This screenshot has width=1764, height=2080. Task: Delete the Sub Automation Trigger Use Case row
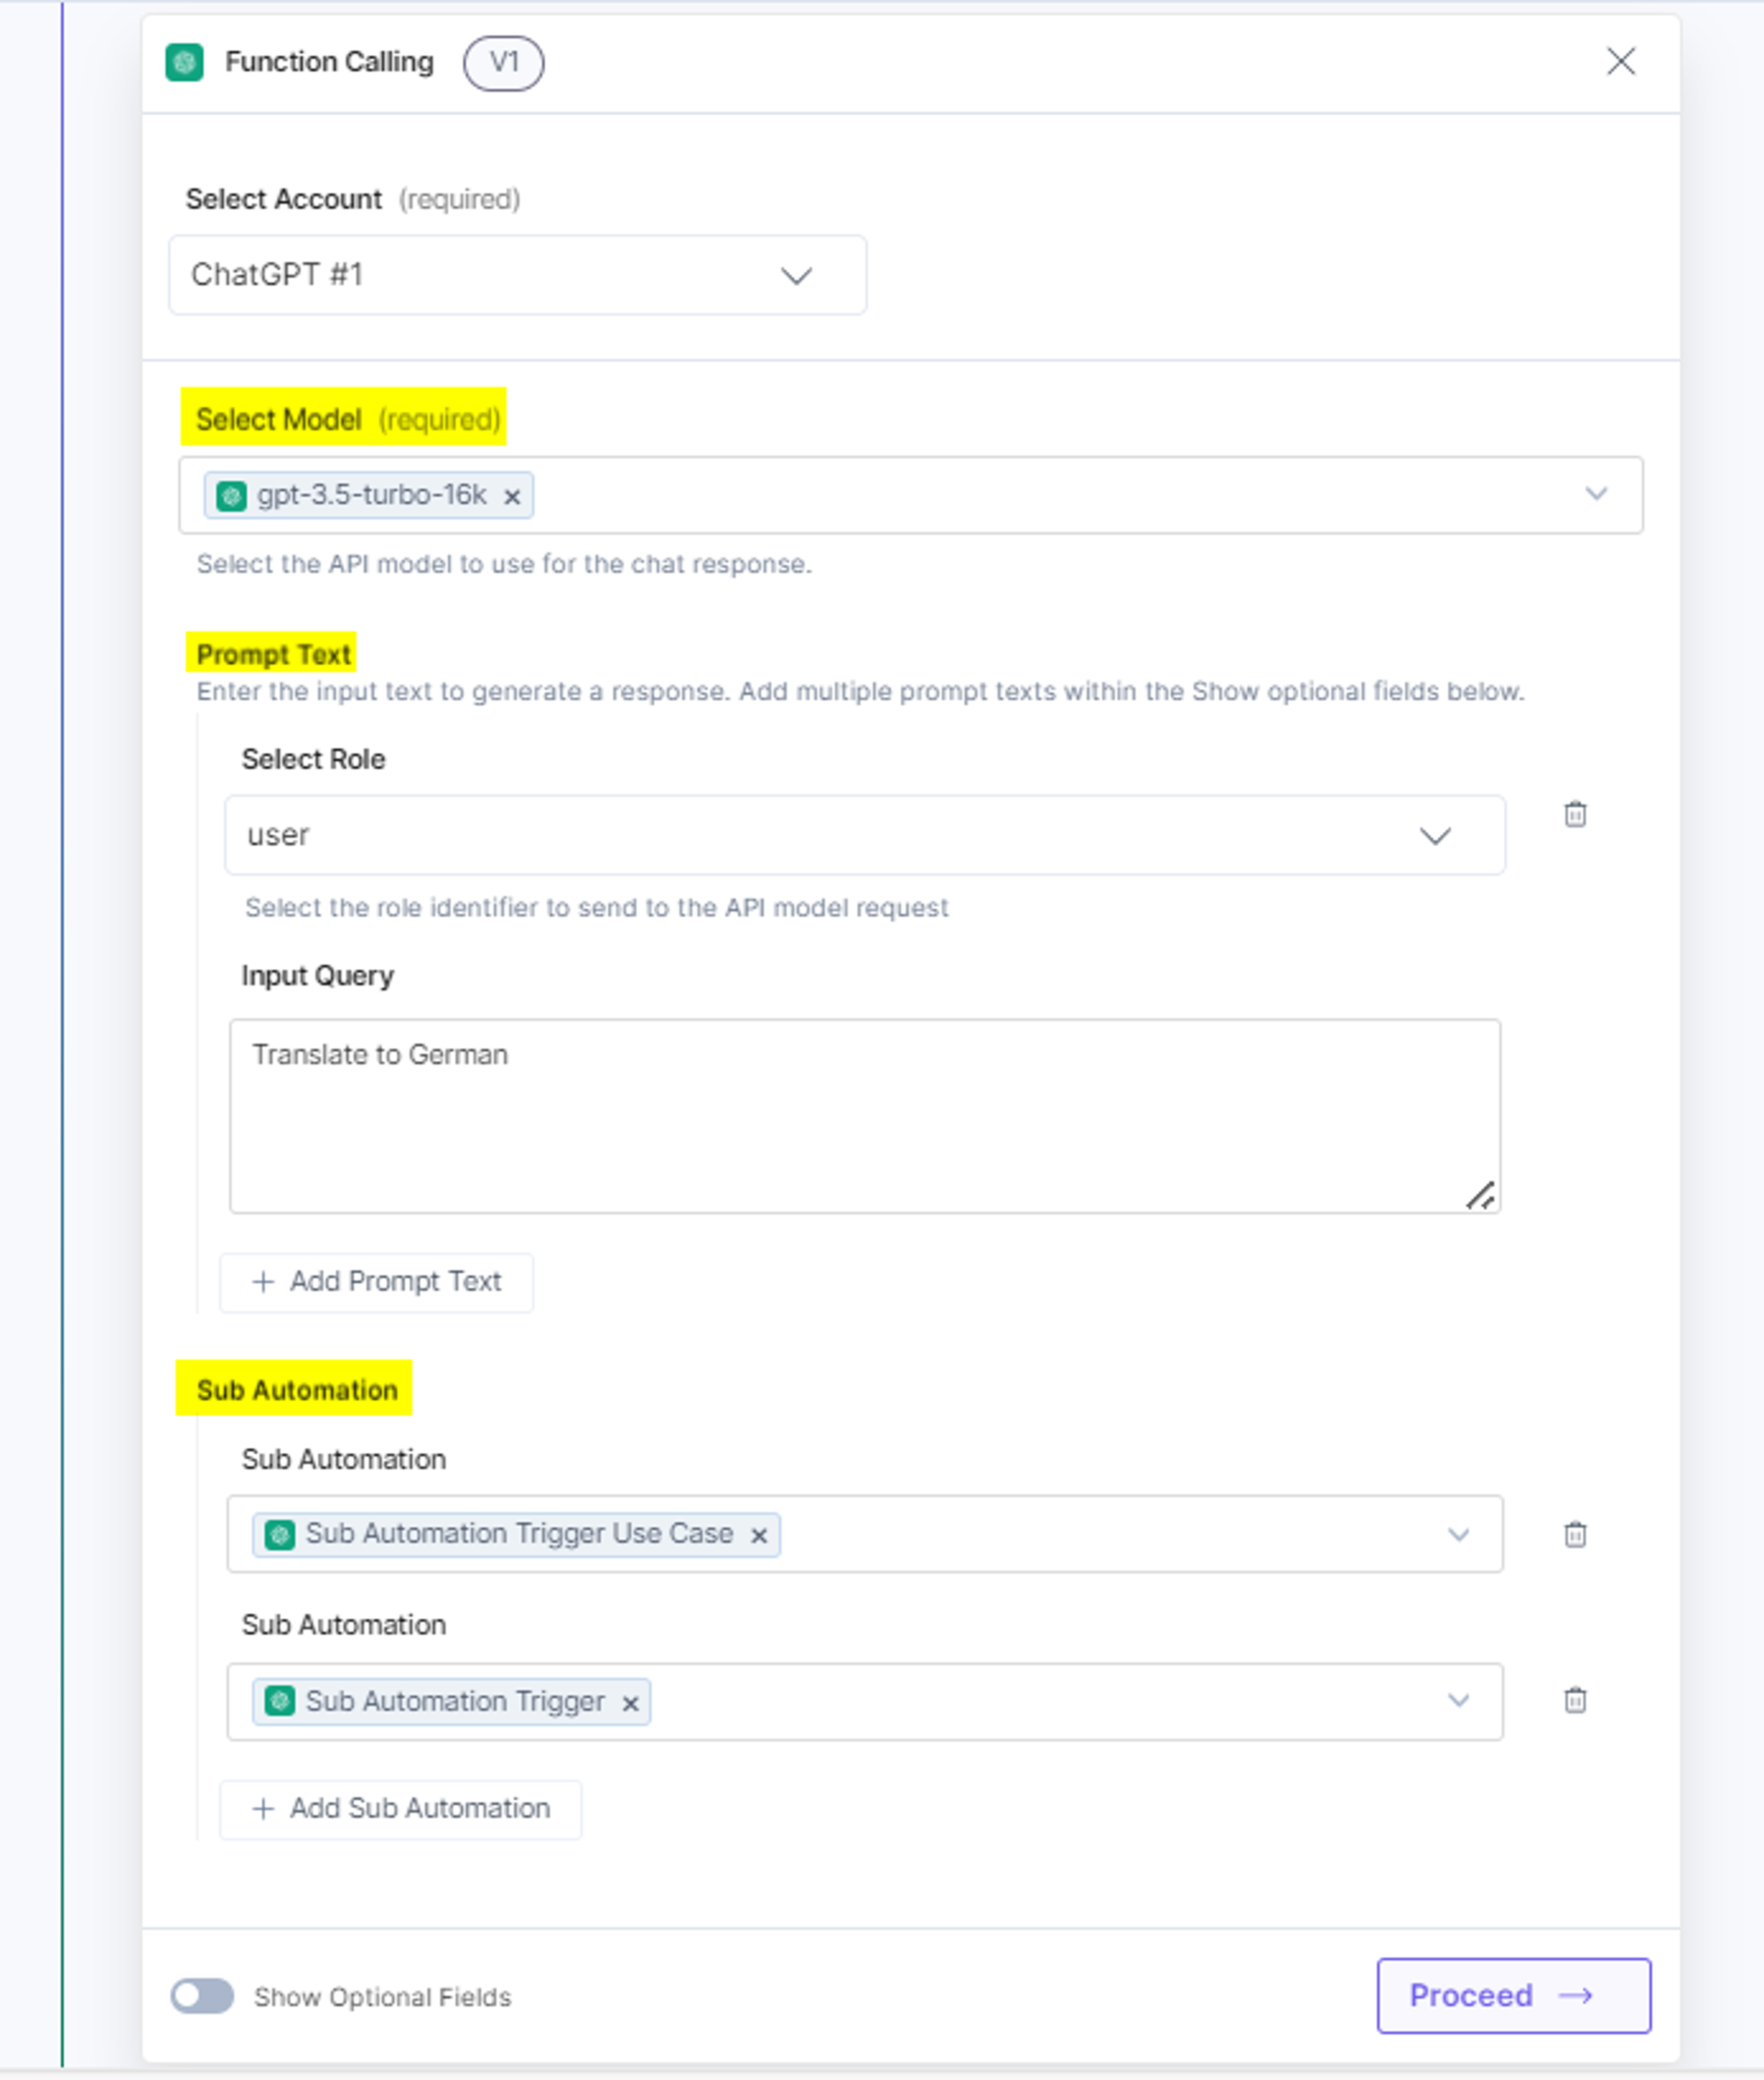coord(1575,1534)
